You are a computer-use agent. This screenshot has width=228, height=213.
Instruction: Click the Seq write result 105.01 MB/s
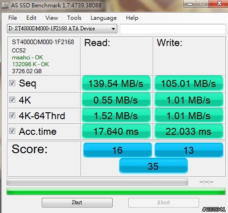pyautogui.click(x=189, y=83)
